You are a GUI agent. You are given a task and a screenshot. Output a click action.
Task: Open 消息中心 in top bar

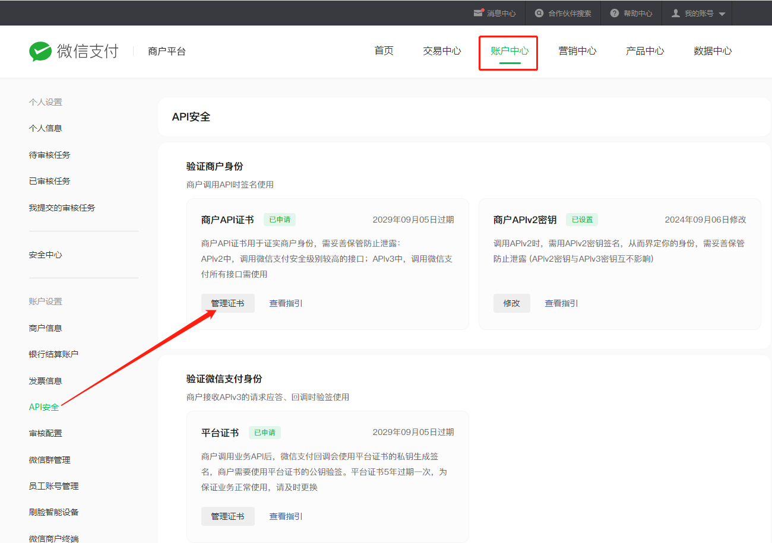click(x=501, y=13)
